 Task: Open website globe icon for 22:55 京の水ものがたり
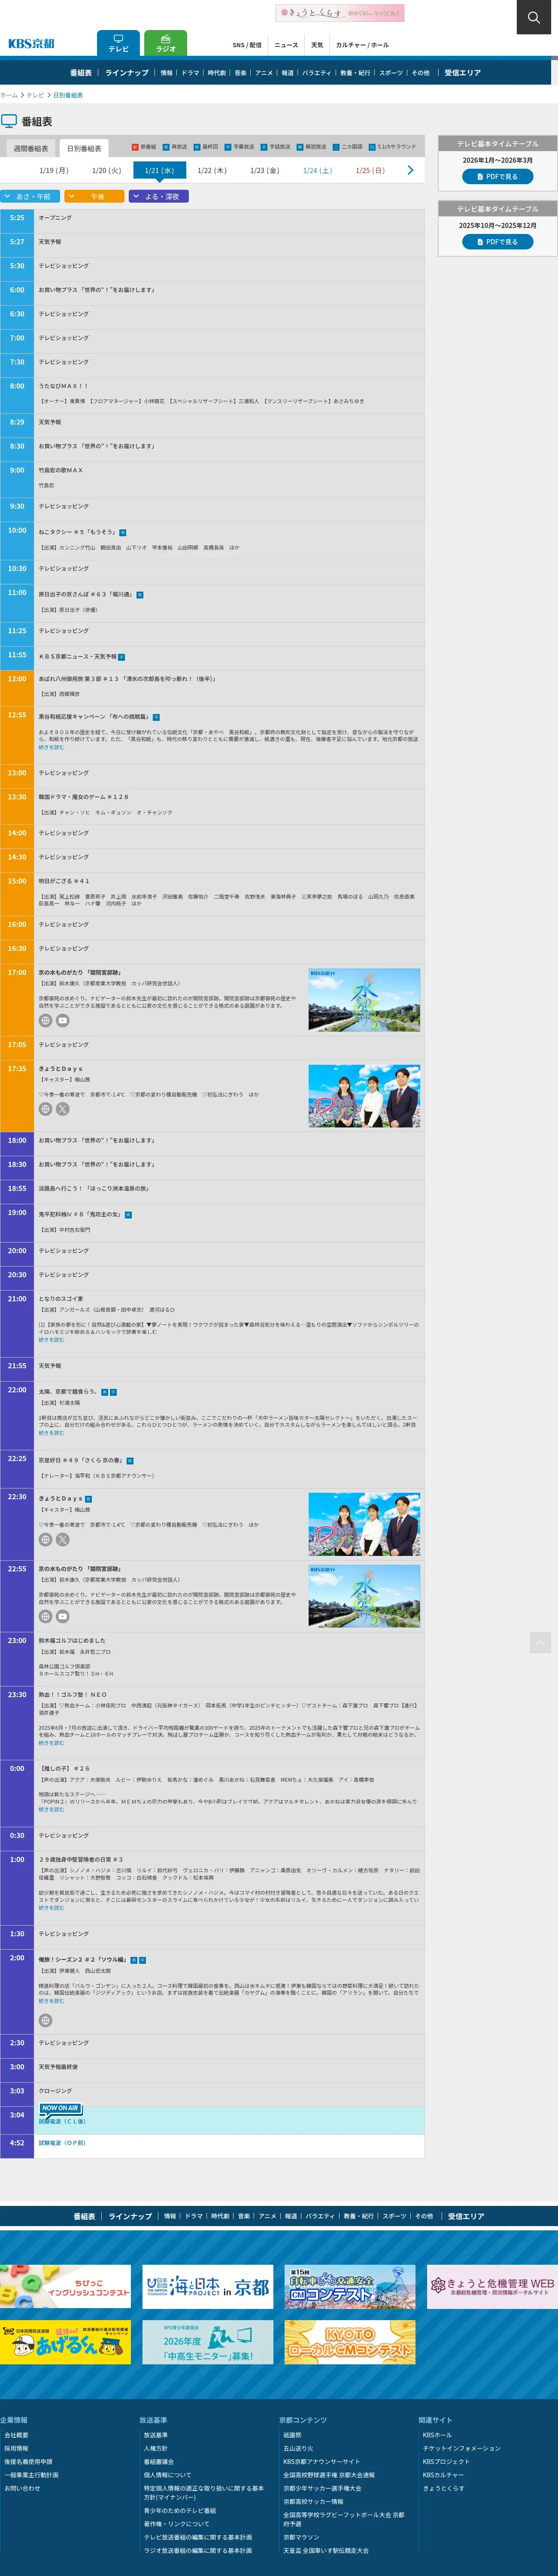(x=45, y=1616)
